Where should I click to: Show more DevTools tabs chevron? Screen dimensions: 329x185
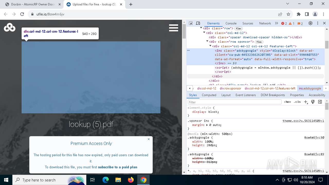coord(276,23)
